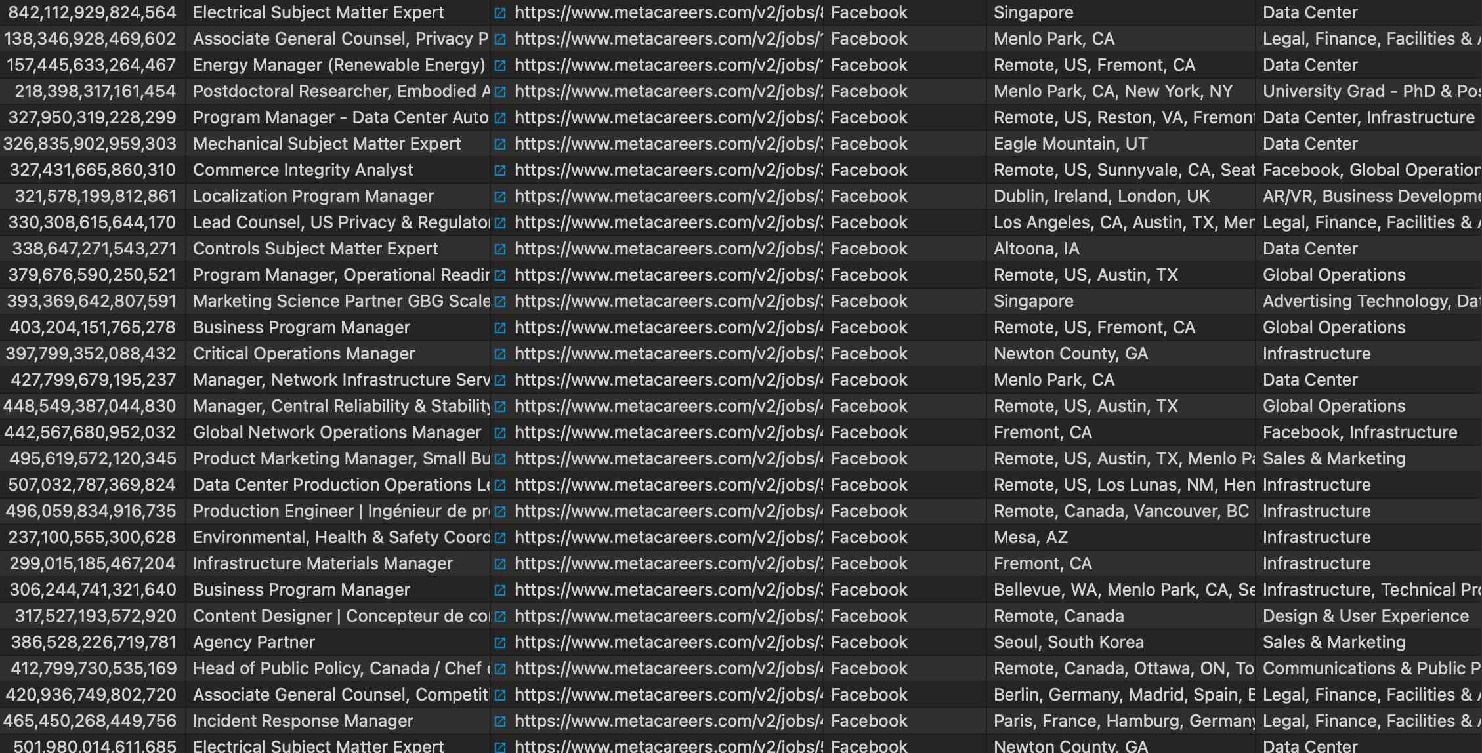Open external link icon for Agency Partner

coord(500,642)
